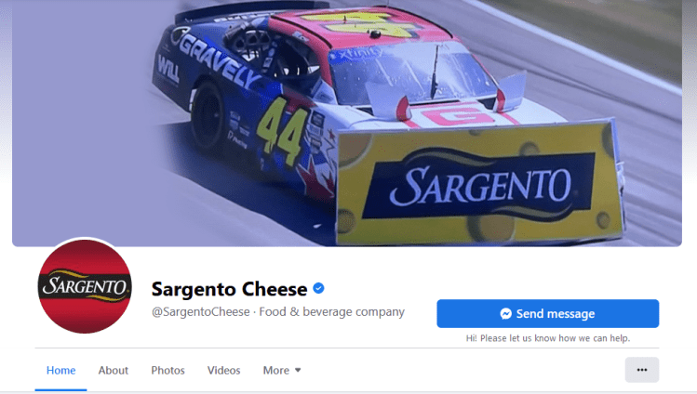
Task: Open the More menu
Action: tap(282, 370)
